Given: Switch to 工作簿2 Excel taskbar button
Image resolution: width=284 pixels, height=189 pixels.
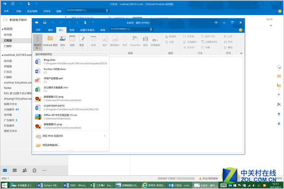Looking at the screenshot, I should coord(102,185).
